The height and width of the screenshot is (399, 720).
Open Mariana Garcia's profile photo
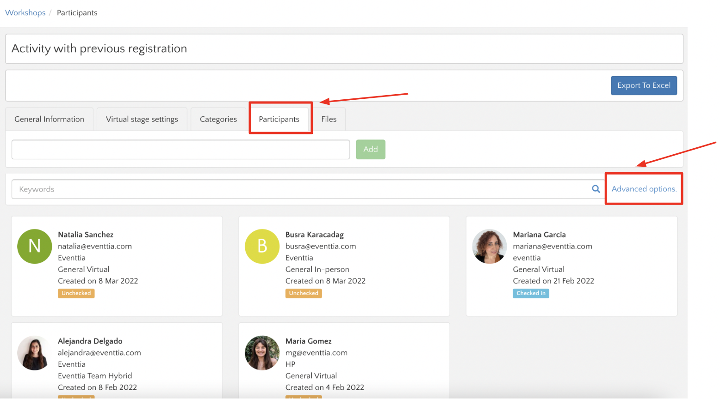pyautogui.click(x=489, y=246)
